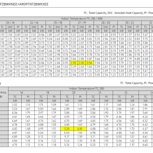The image size is (153, 153).
Task: Click the 3.33 value under 28 / 20
Action: click(x=98, y=39)
